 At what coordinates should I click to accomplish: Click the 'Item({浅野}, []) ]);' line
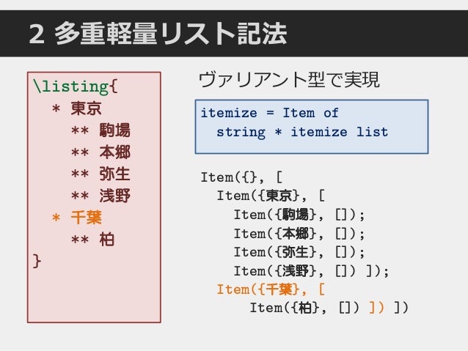311,271
